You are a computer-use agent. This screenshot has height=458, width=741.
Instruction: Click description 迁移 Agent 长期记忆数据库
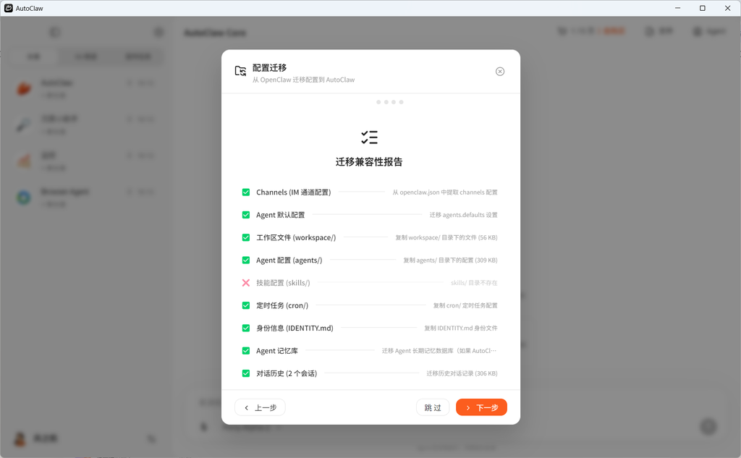[x=439, y=351]
